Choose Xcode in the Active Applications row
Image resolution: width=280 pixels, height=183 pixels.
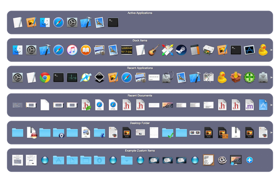pos(86,22)
